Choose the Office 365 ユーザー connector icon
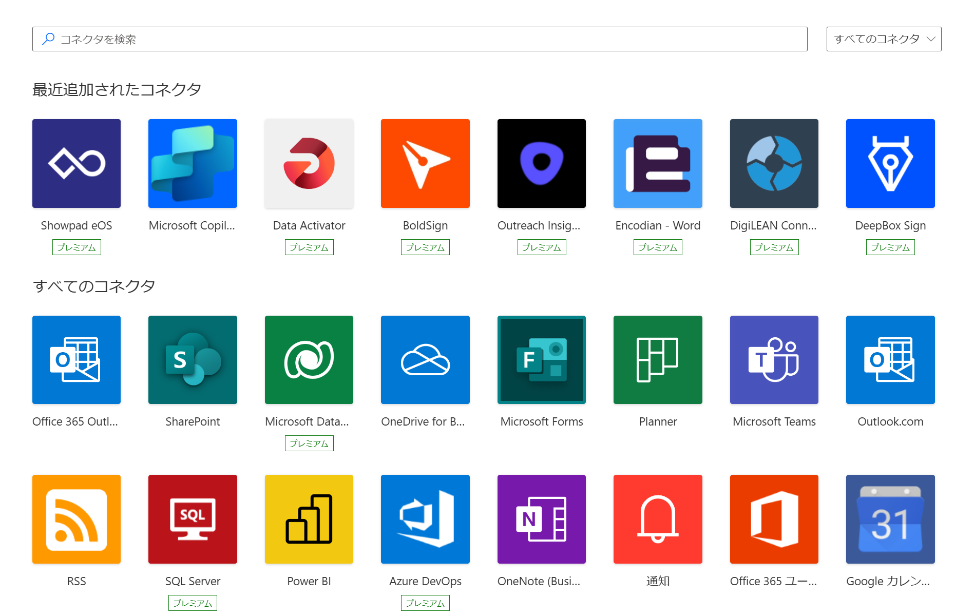Viewport: 974px width, 616px height. click(774, 519)
